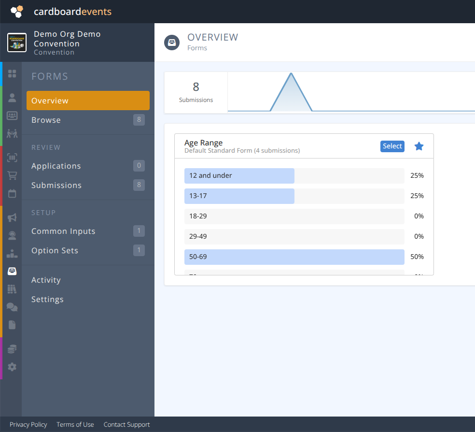The height and width of the screenshot is (432, 475).
Task: Click the Select button on Age Range
Action: point(392,146)
